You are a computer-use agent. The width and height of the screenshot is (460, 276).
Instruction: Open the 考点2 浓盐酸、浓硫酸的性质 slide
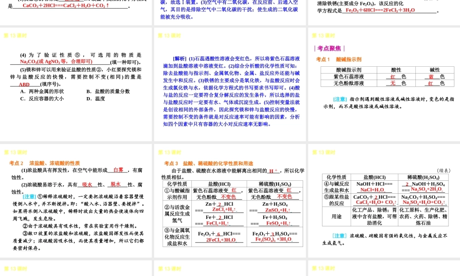click(x=76, y=201)
